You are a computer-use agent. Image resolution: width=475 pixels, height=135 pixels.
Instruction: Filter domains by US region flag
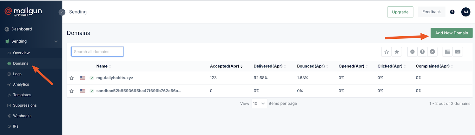pos(448,52)
